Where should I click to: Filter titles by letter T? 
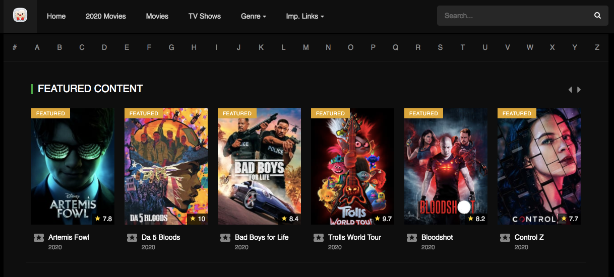point(463,47)
